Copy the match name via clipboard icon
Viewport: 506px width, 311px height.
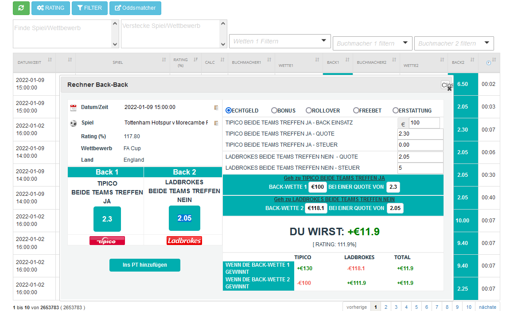pyautogui.click(x=216, y=123)
